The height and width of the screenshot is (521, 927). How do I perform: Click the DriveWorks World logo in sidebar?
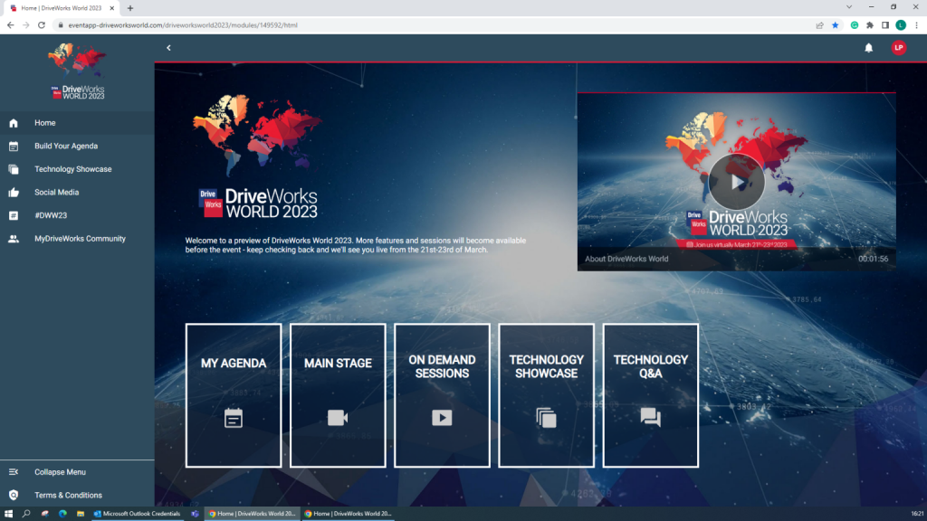78,71
